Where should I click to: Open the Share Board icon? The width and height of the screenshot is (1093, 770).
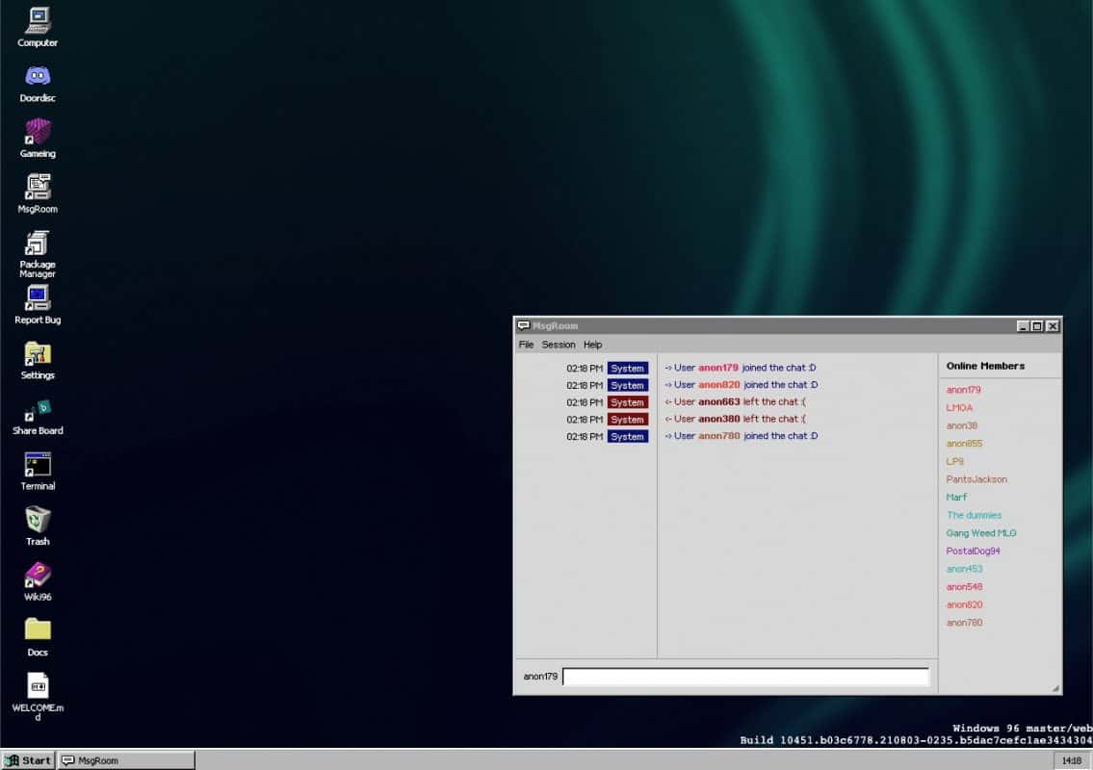pos(37,410)
